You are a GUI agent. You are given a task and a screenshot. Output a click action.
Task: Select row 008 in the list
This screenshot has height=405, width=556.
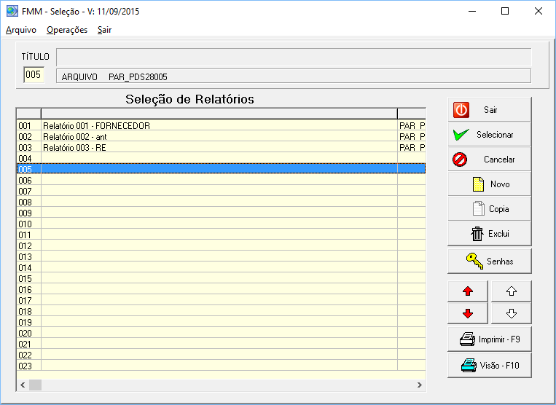point(221,202)
